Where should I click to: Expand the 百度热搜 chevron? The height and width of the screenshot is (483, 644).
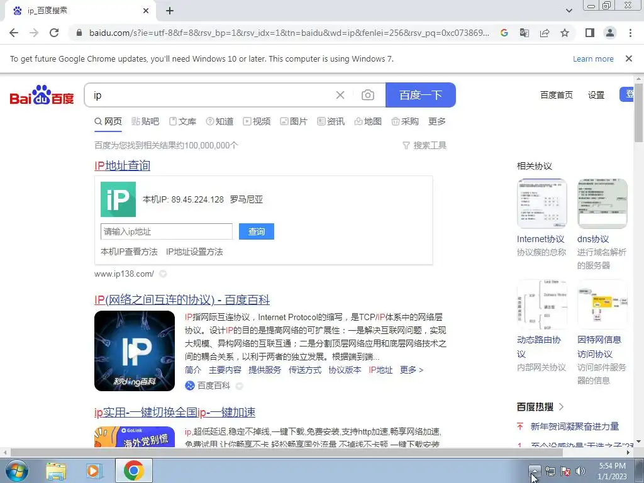point(562,407)
